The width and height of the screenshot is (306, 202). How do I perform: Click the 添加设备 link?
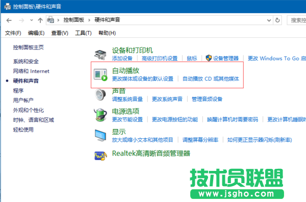[x=122, y=58]
